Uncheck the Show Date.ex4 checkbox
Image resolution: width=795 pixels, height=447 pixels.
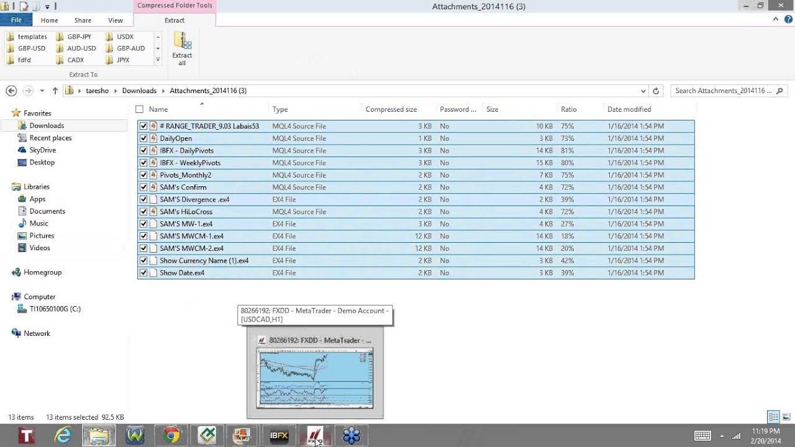[143, 273]
